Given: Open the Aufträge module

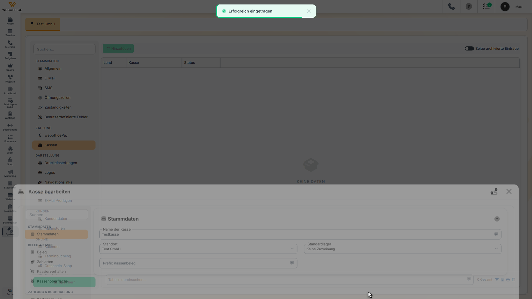Looking at the screenshot, I should coord(10,115).
